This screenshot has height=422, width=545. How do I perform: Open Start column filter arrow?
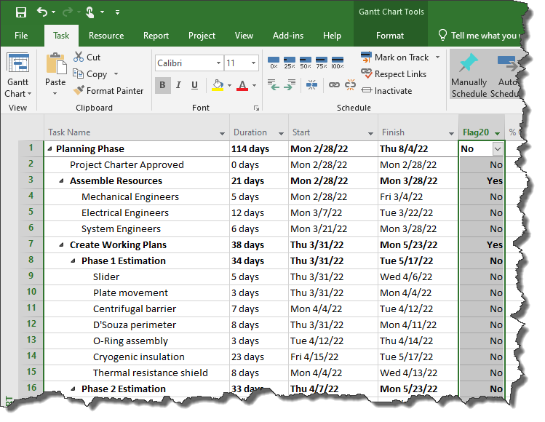click(x=370, y=133)
